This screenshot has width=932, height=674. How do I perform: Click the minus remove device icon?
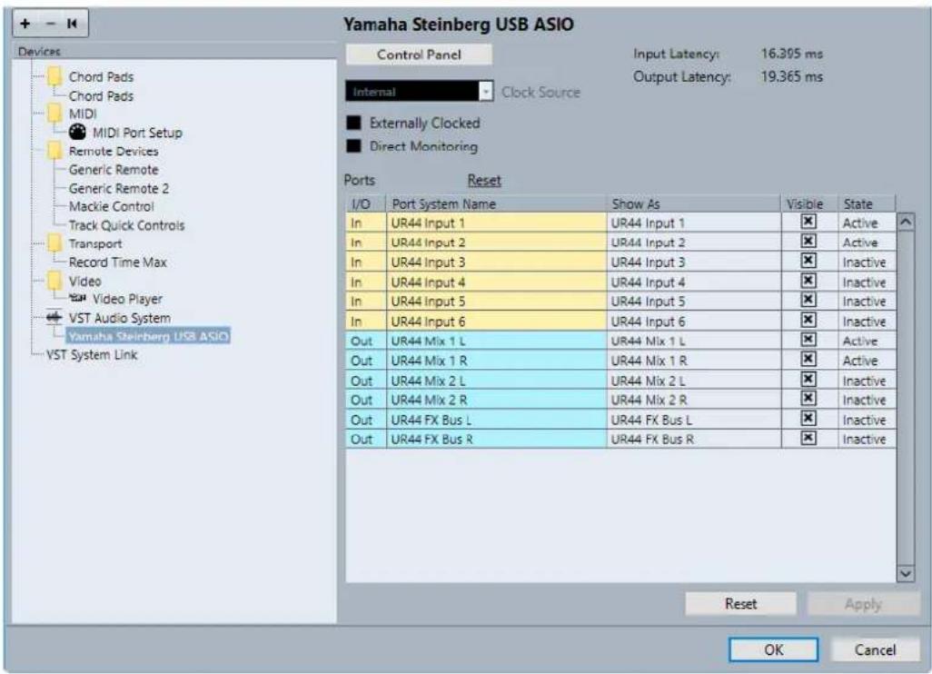point(51,24)
